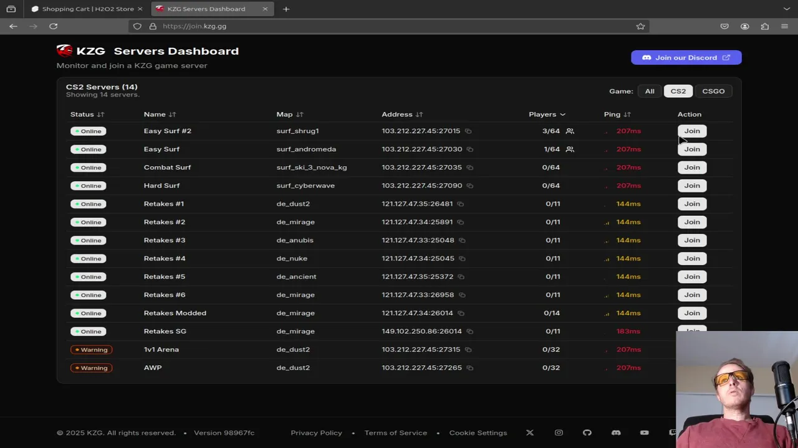Click the Join our Discord button
The image size is (798, 448).
coord(686,58)
